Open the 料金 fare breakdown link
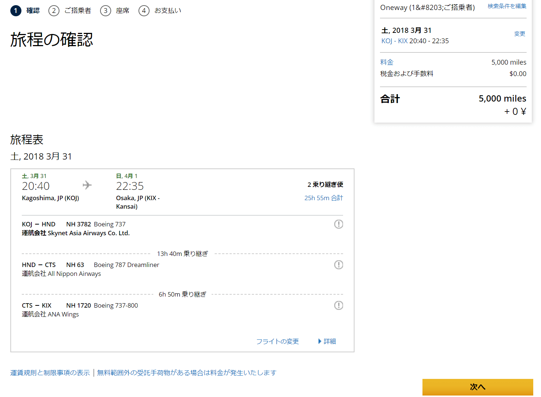541x397 pixels. click(x=387, y=62)
